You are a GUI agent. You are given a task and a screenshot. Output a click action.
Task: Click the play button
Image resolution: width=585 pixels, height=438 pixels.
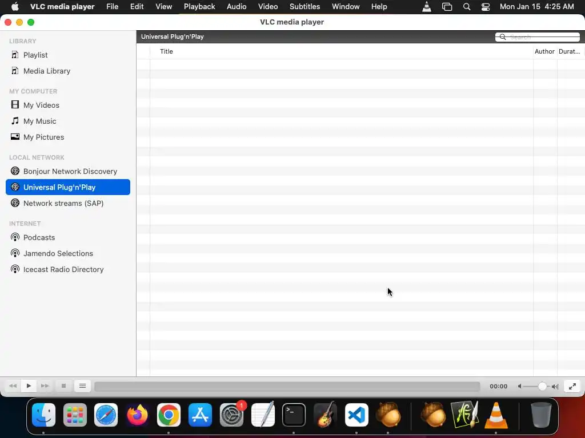29,386
